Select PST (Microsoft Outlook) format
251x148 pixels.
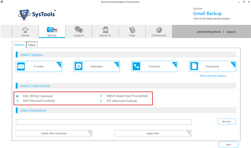pyautogui.click(x=101, y=101)
